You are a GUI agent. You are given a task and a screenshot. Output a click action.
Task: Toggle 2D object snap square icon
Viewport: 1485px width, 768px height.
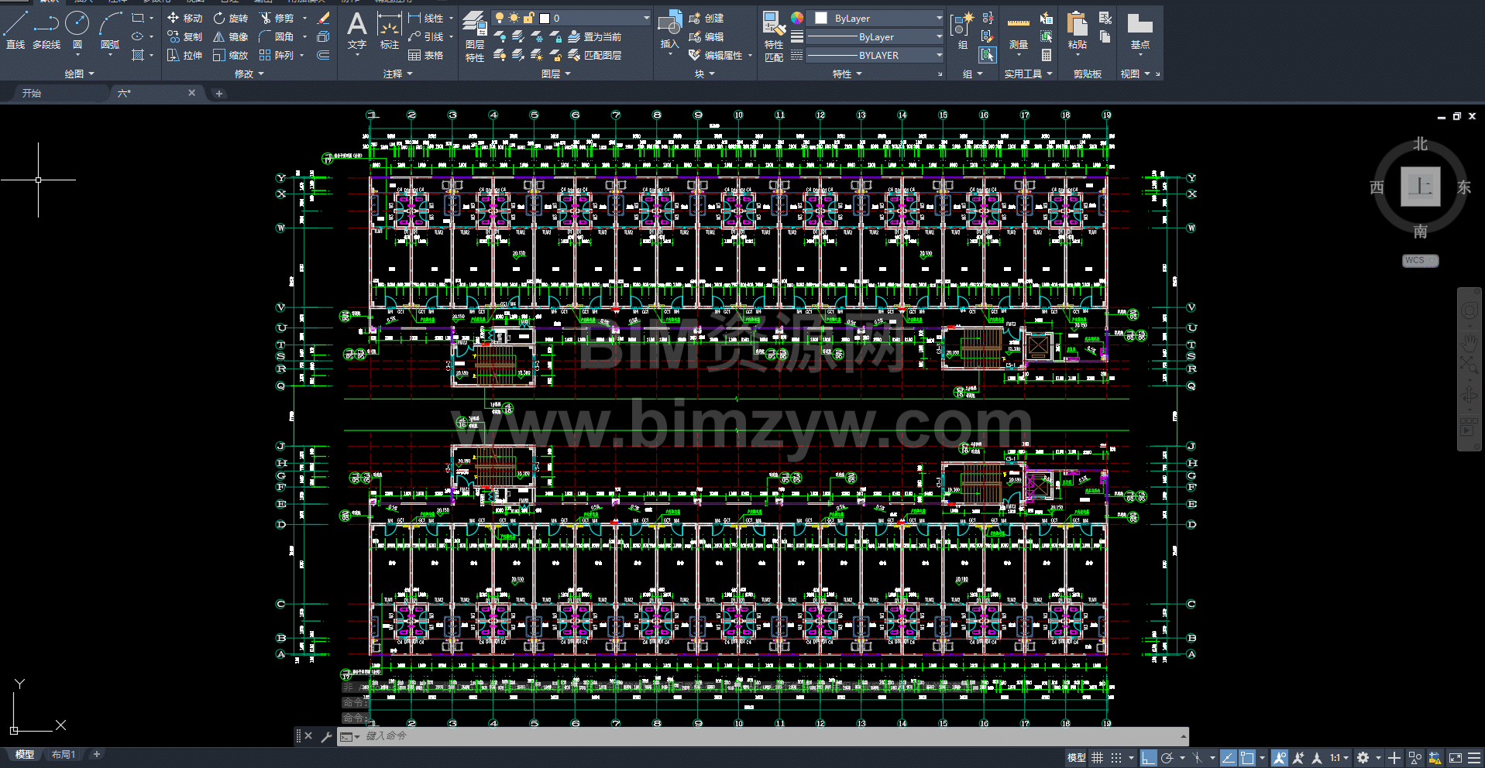[1247, 758]
